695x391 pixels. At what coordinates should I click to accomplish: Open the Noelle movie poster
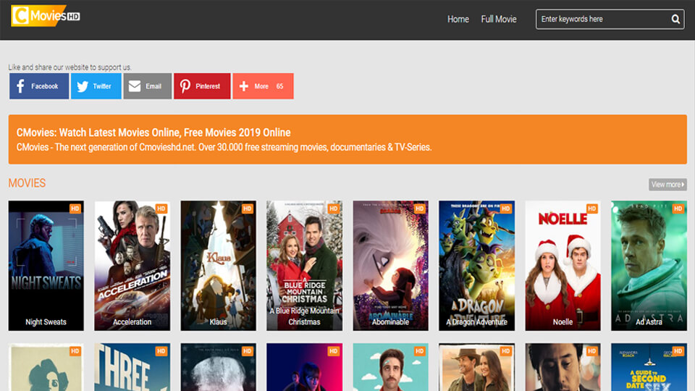[x=563, y=266]
